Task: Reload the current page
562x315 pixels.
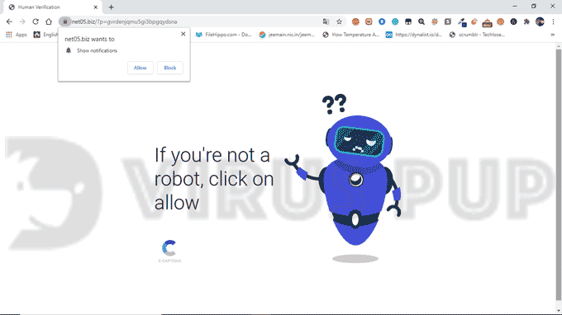Action: 36,21
